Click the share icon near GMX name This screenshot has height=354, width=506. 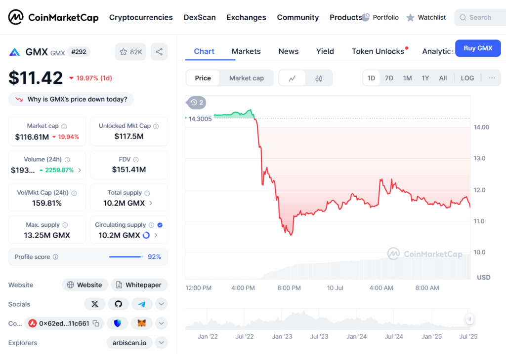coord(159,51)
